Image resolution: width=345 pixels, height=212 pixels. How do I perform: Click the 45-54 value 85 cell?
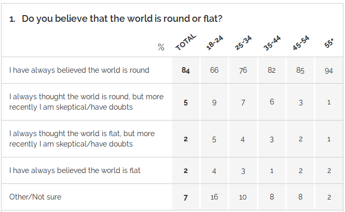[300, 71]
